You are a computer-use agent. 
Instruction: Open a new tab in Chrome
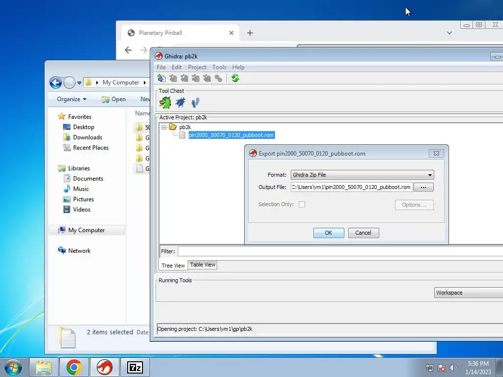click(250, 33)
